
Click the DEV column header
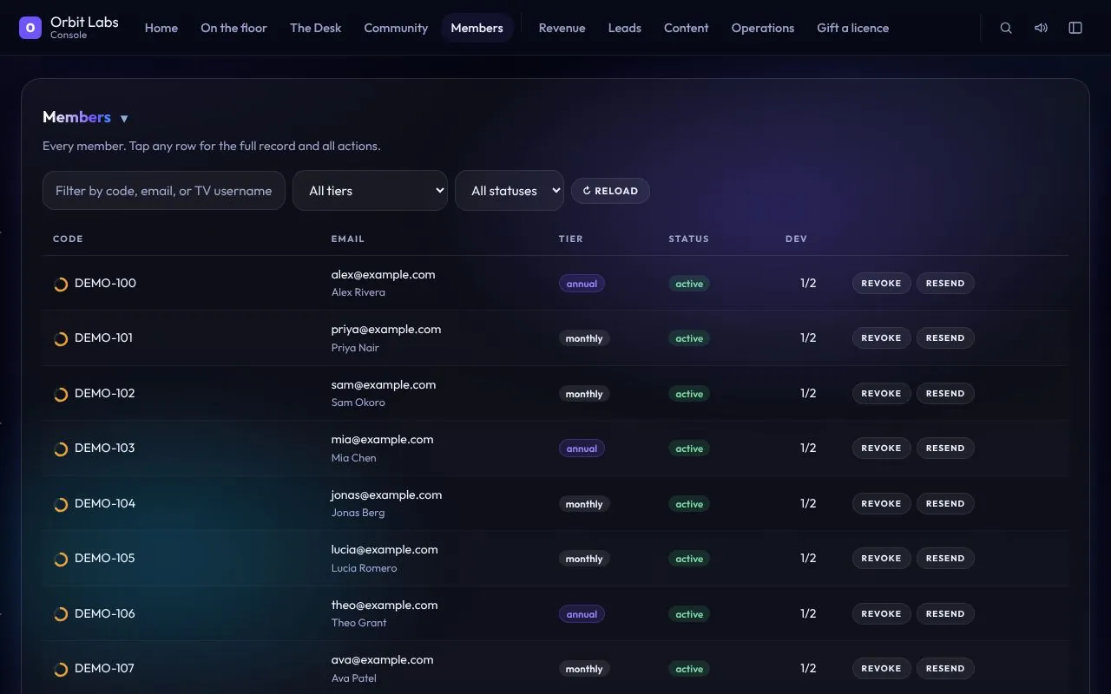point(797,239)
